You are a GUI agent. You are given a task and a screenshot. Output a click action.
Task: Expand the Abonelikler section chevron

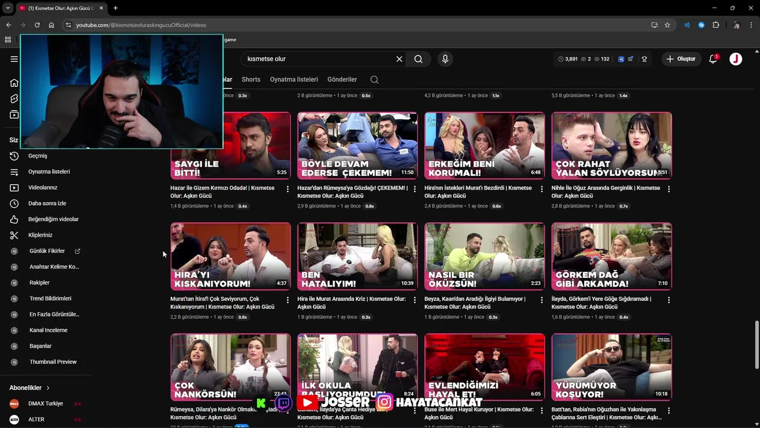point(48,388)
